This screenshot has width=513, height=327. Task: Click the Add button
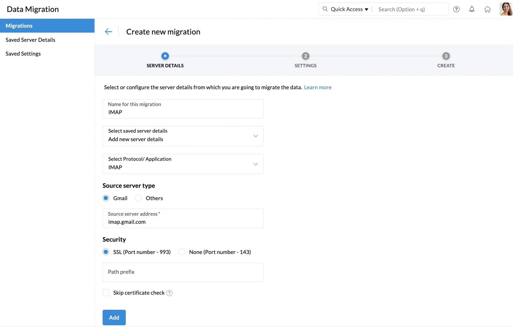114,317
